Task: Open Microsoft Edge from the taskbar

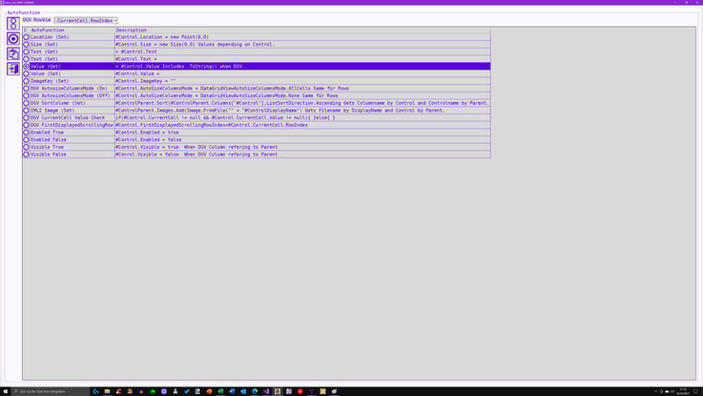Action: 255,391
